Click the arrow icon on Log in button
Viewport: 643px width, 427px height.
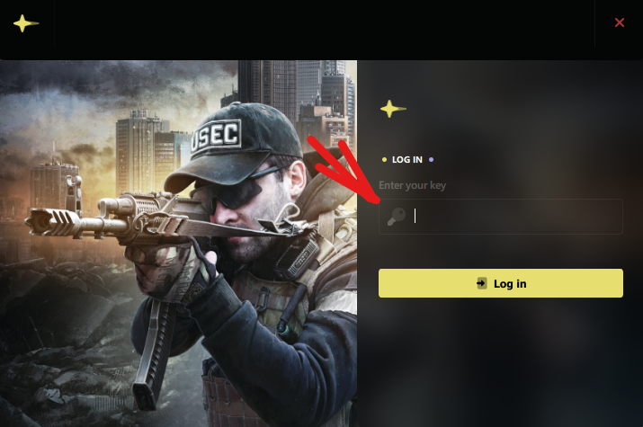tap(482, 283)
